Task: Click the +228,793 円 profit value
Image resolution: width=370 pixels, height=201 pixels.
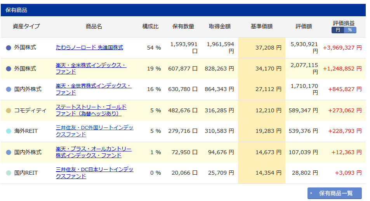Action: click(x=345, y=131)
